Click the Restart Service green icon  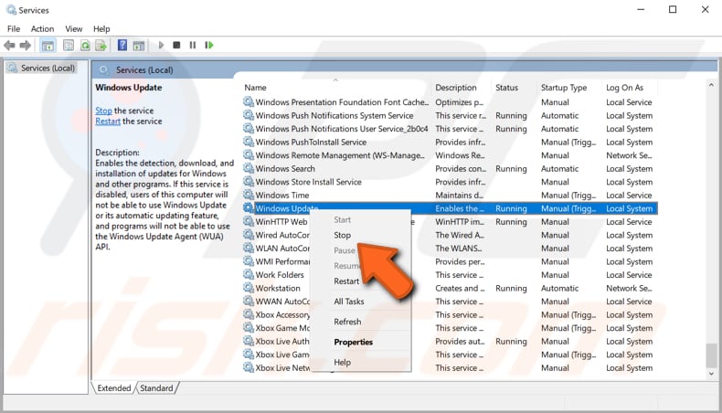[x=209, y=45]
